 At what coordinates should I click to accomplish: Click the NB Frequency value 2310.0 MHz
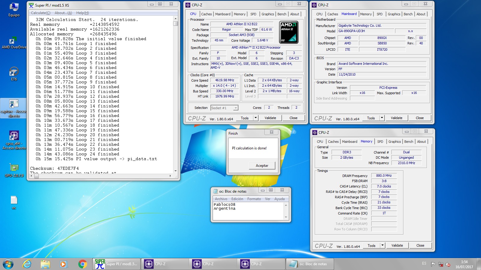(406, 163)
